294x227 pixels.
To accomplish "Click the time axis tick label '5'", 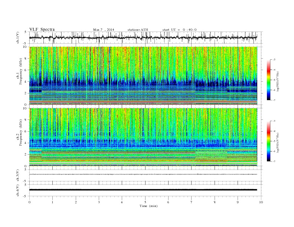I will [145, 202].
